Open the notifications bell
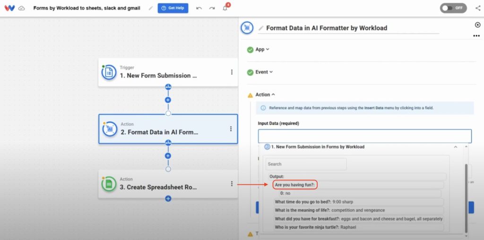The height and width of the screenshot is (240, 484). (225, 8)
